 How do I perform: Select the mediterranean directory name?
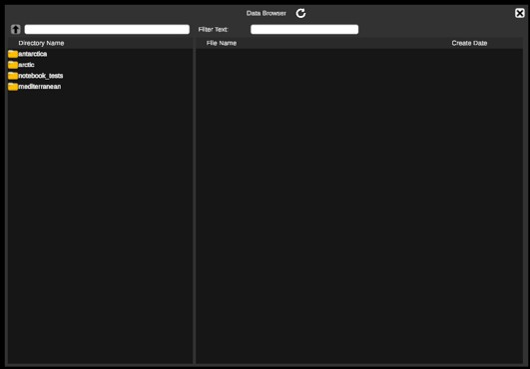(x=40, y=87)
